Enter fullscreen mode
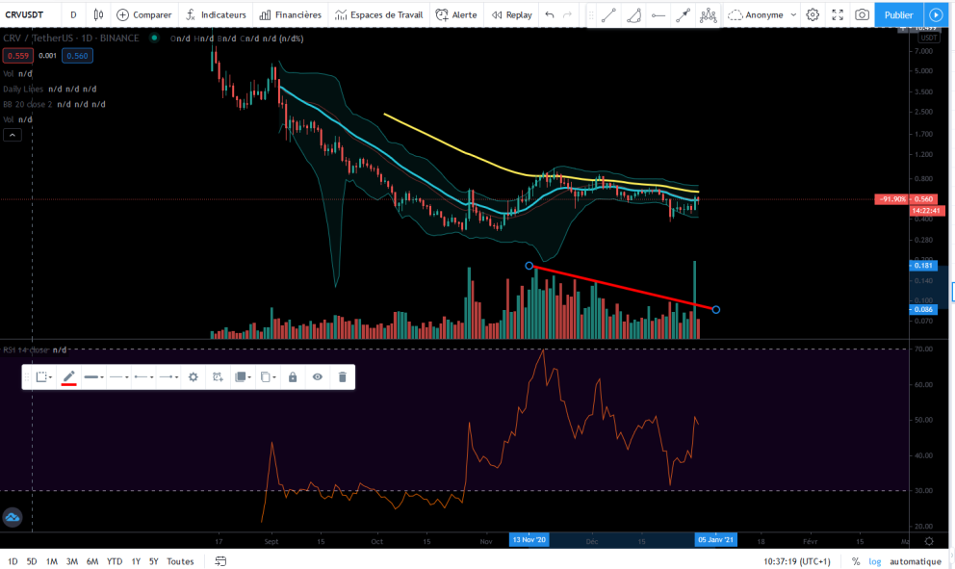955x569 pixels. click(838, 14)
